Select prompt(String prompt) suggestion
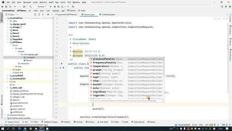Screen dimensions: 232x131 point(127,70)
